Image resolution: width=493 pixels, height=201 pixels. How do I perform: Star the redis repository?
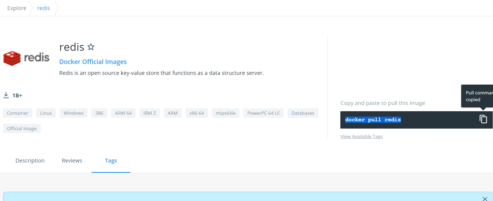point(91,47)
